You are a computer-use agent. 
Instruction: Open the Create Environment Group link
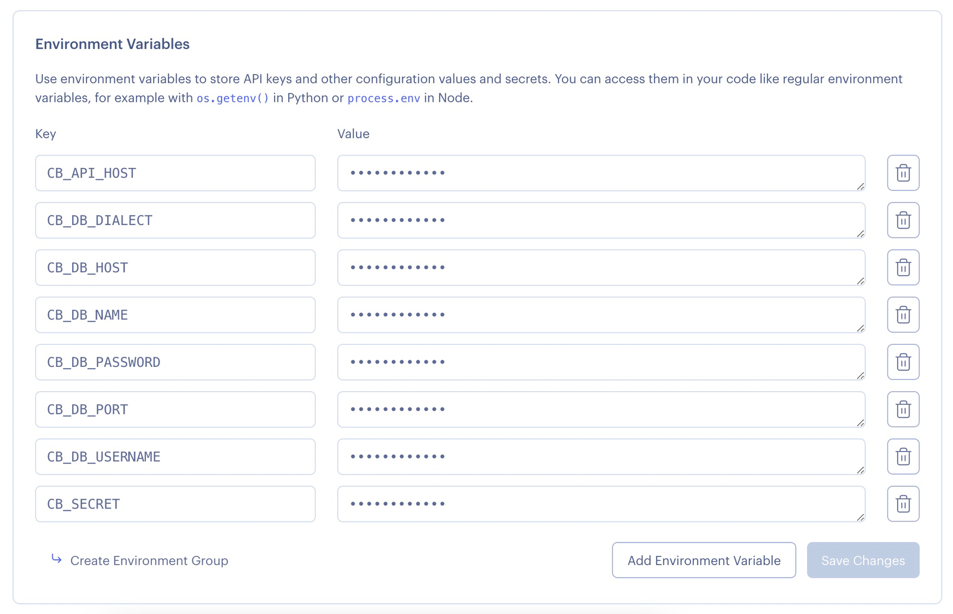pyautogui.click(x=149, y=561)
